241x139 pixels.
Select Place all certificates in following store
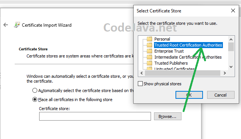coord(35,100)
